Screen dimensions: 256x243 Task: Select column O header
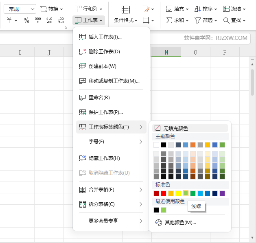click(x=196, y=52)
